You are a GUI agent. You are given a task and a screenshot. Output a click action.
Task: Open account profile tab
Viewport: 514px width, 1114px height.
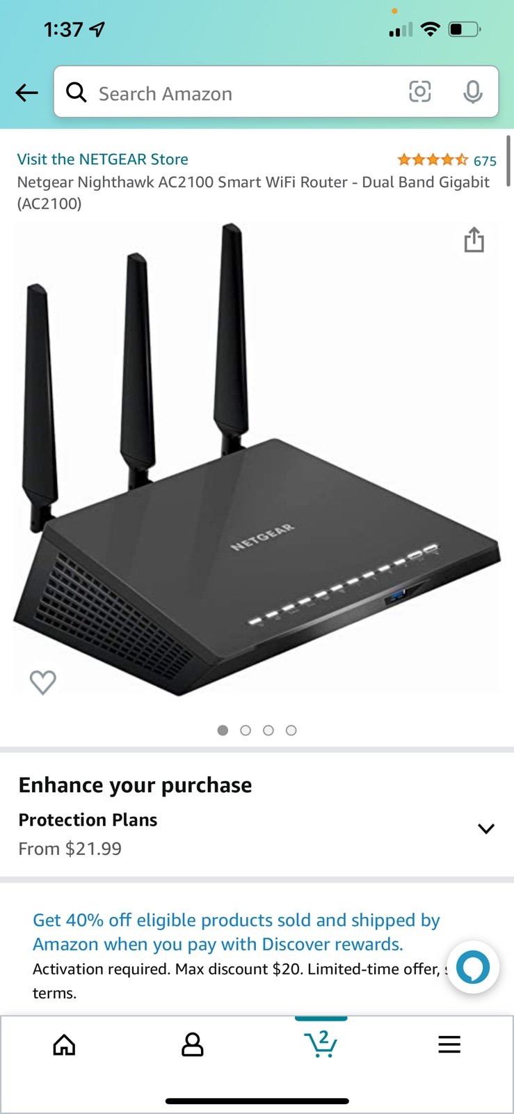193,1044
